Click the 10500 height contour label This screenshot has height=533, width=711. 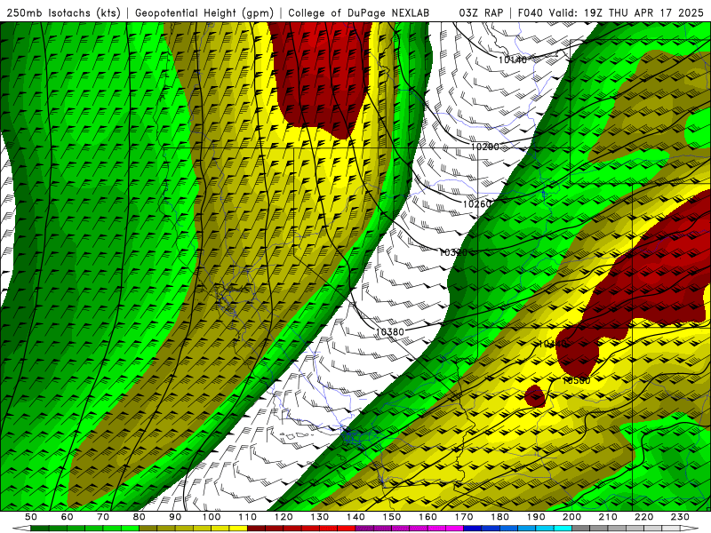(576, 381)
